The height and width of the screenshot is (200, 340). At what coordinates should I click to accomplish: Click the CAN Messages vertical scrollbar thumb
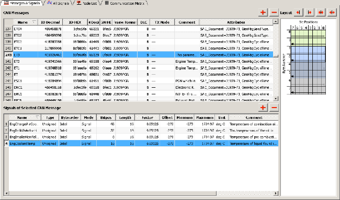point(276,56)
